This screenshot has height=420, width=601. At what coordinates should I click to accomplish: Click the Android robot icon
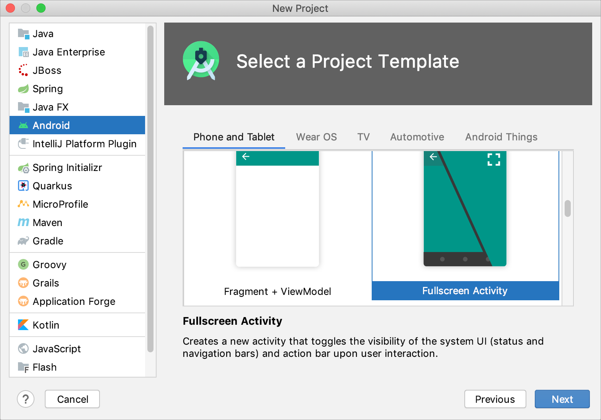[23, 125]
